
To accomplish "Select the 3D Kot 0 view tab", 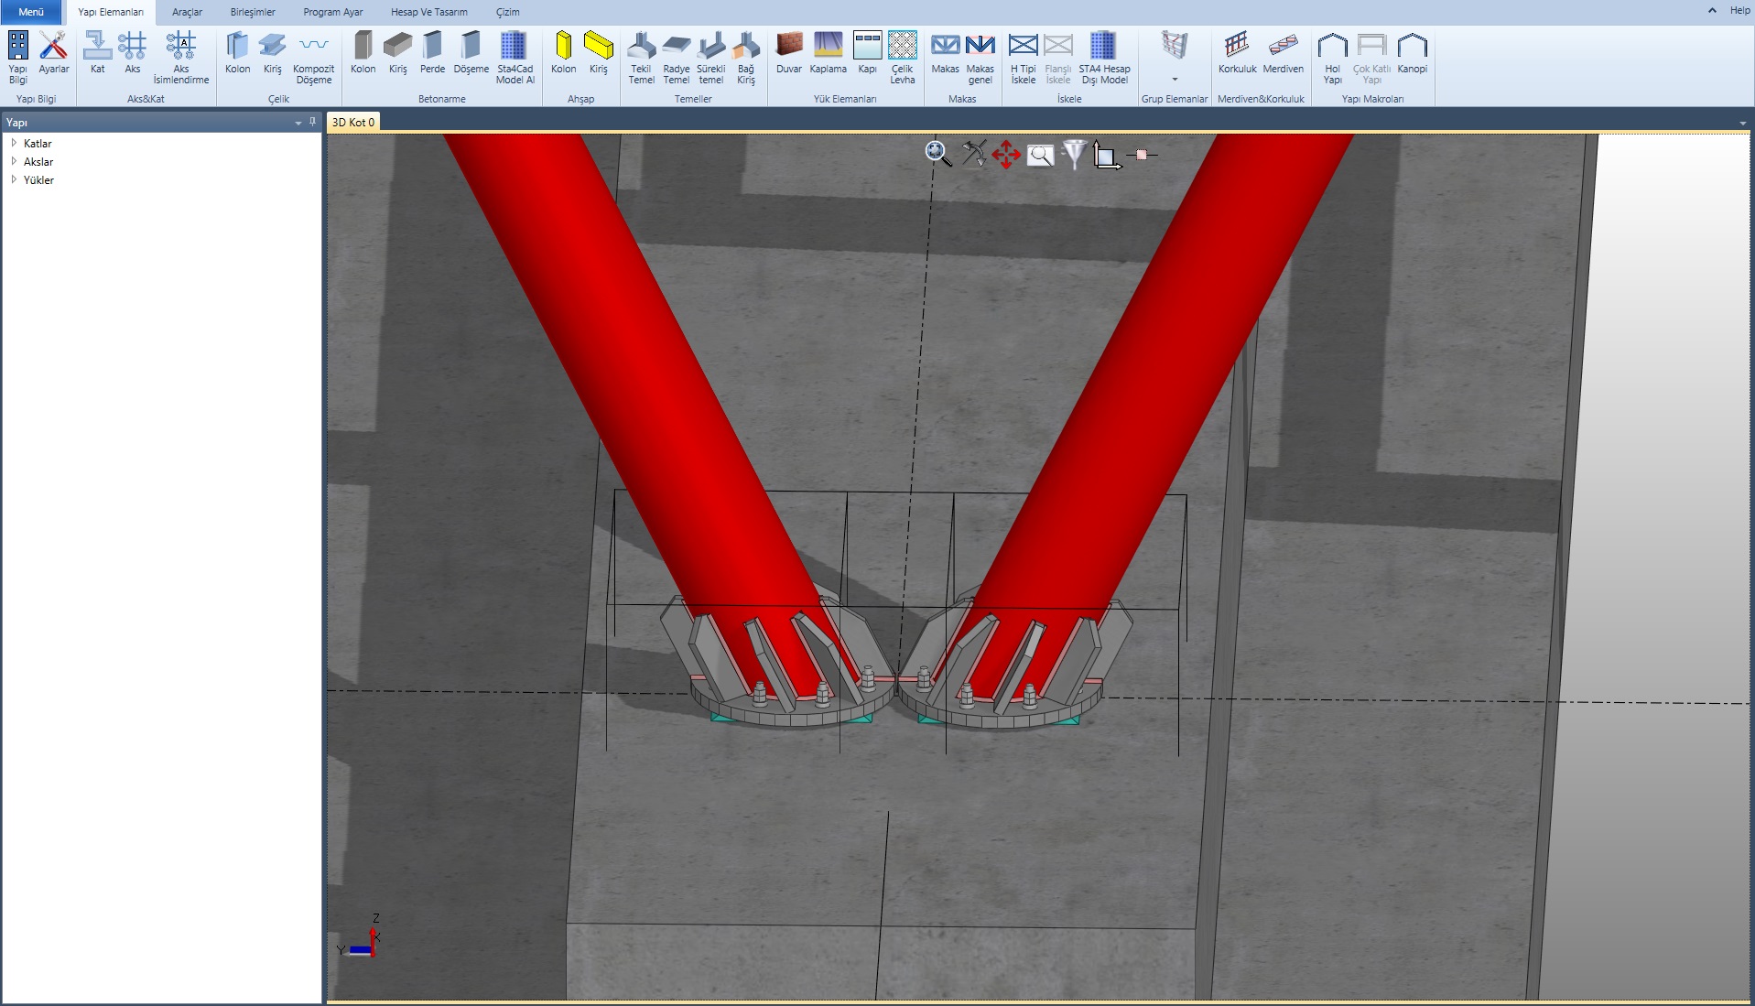I will [353, 122].
